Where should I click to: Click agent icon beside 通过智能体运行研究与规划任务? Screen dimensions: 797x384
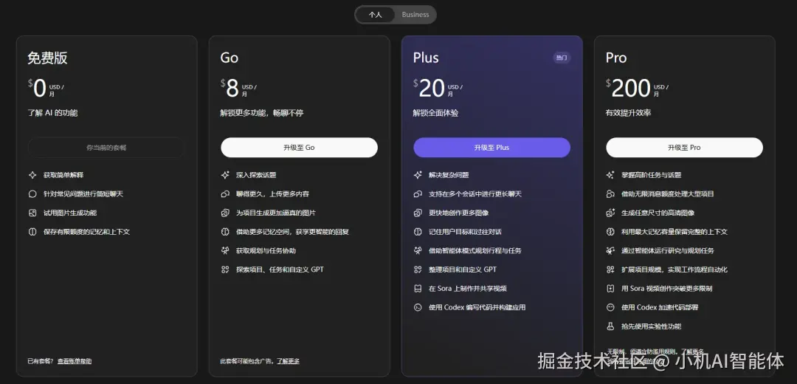tap(610, 250)
